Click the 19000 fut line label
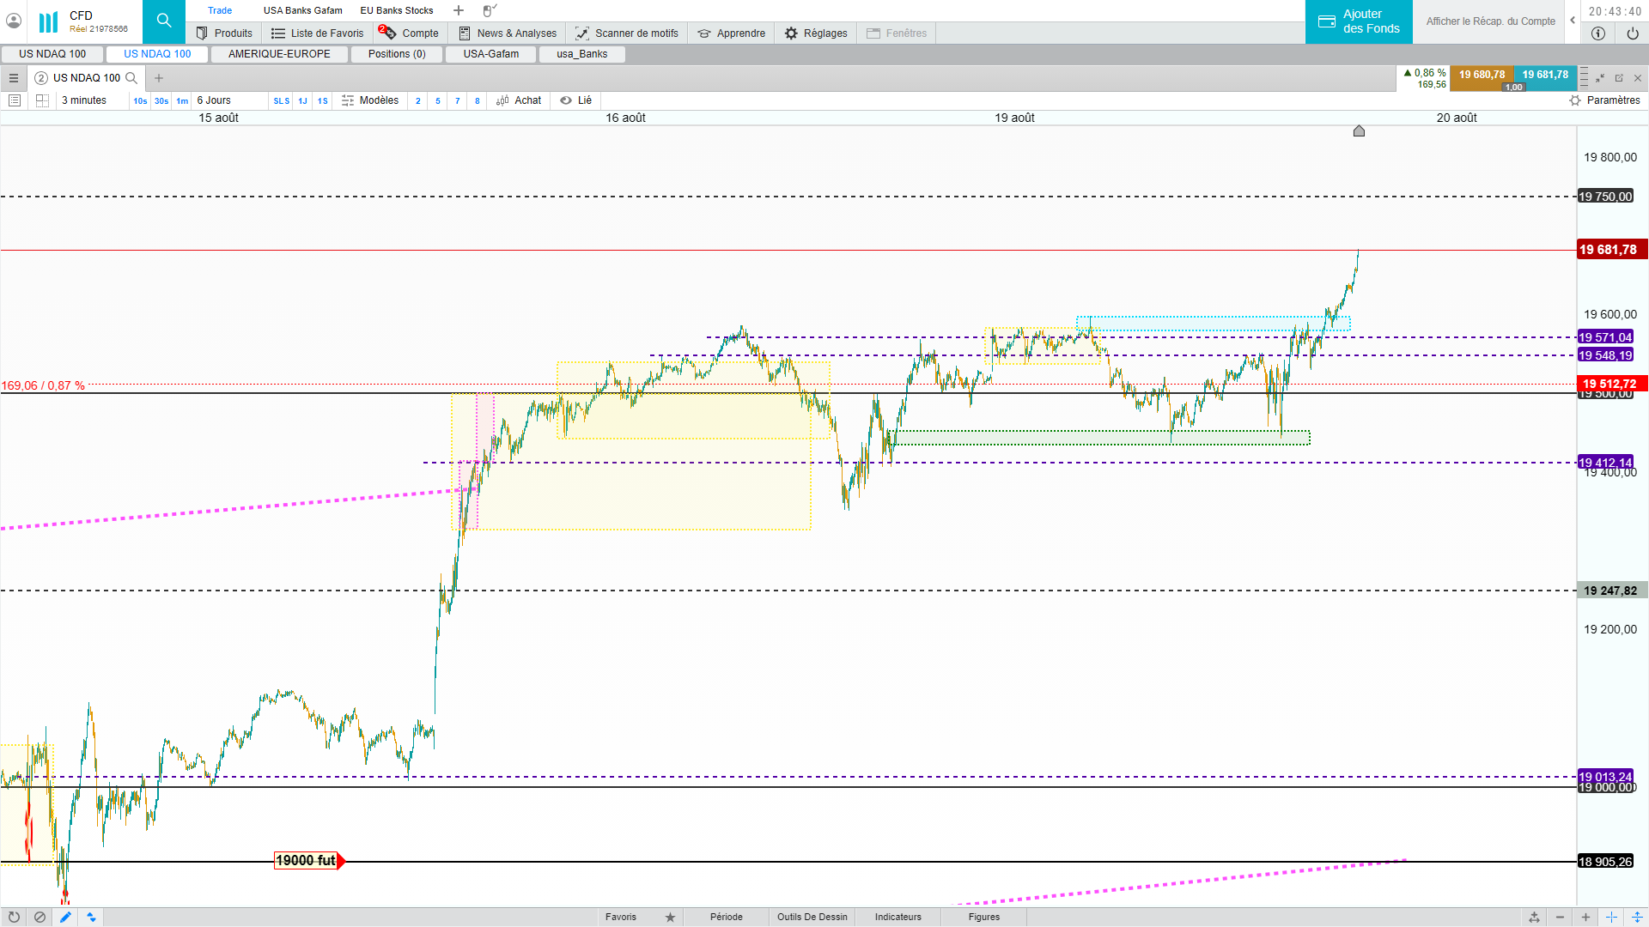The height and width of the screenshot is (927, 1649). pos(306,860)
